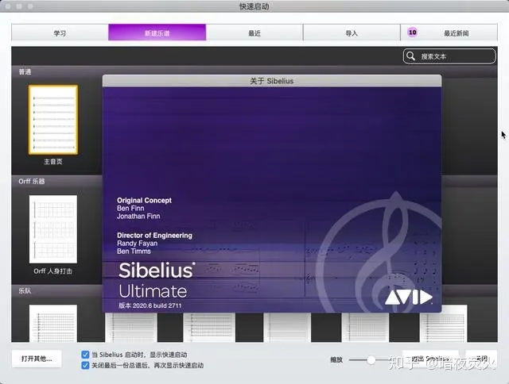
Task: Adjust the 缩放 zoom slider handle
Action: coord(371,359)
